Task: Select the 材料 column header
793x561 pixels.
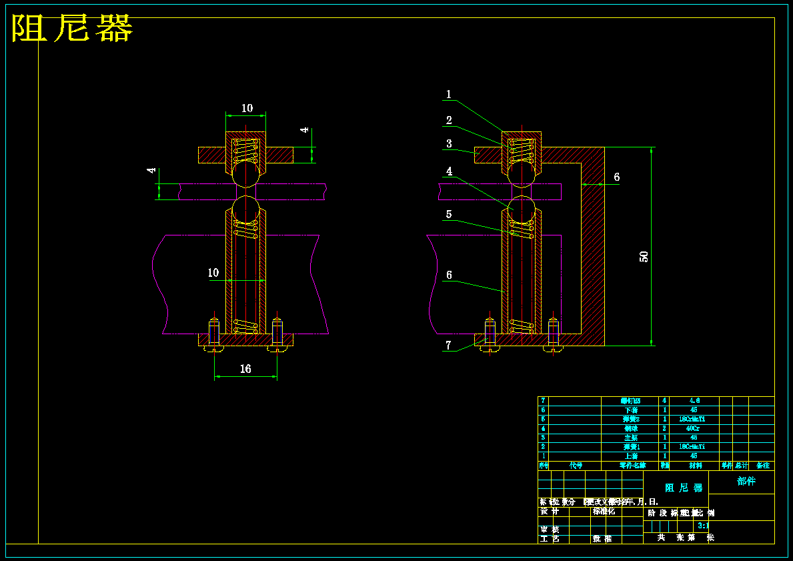Action: (x=695, y=466)
